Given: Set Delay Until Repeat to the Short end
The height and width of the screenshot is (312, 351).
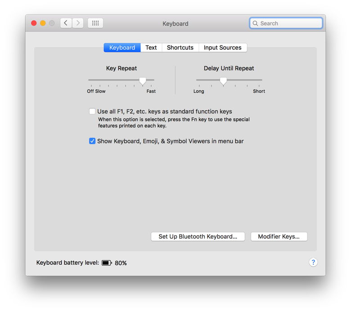Looking at the screenshot, I should tap(261, 80).
